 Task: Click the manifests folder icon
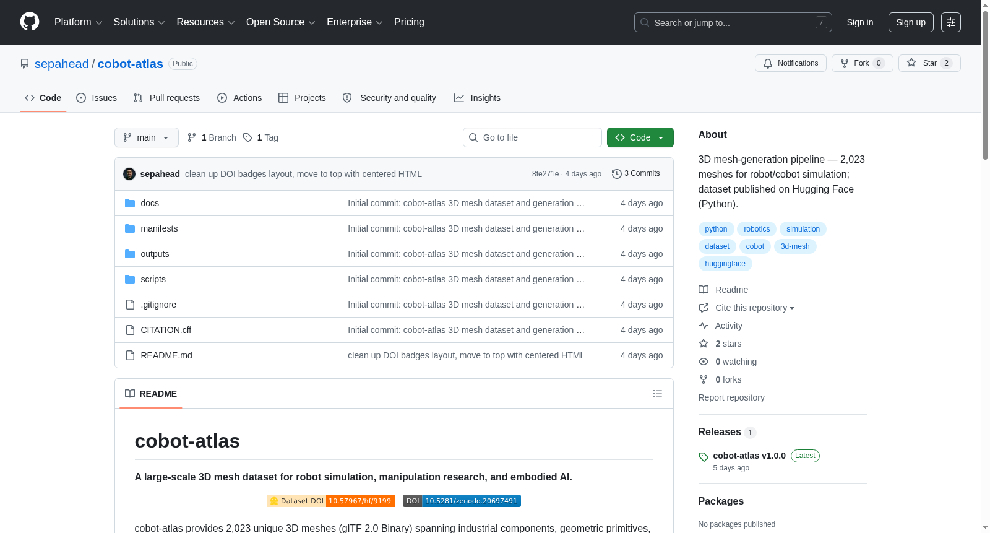(x=130, y=228)
